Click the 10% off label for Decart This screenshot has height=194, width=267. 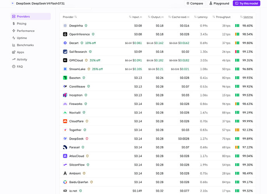pos(91,43)
